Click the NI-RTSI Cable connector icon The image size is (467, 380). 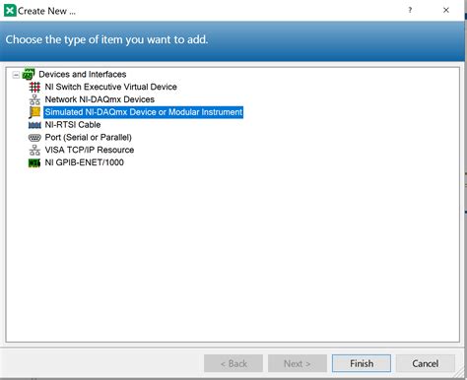click(x=34, y=125)
